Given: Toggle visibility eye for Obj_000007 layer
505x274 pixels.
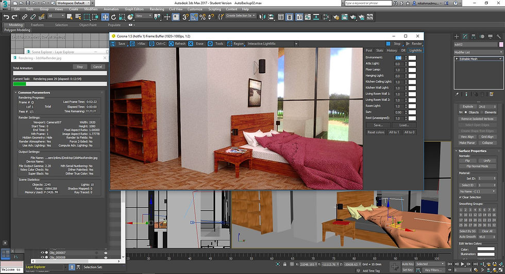Looking at the screenshot, I should 42,253.
